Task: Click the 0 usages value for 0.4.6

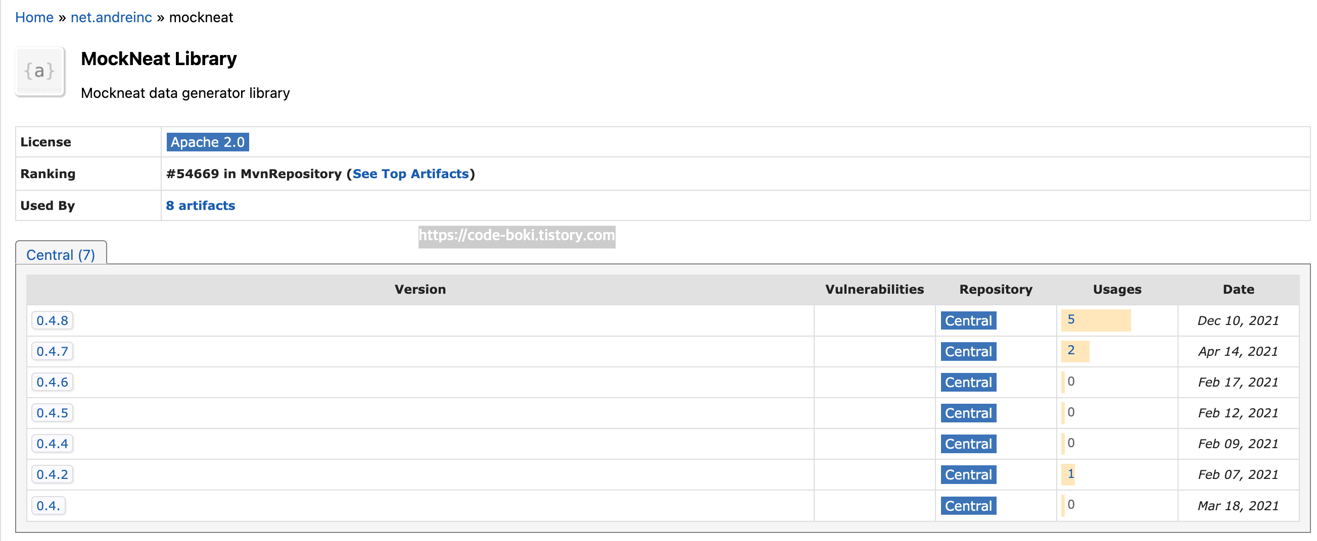Action: click(x=1071, y=381)
